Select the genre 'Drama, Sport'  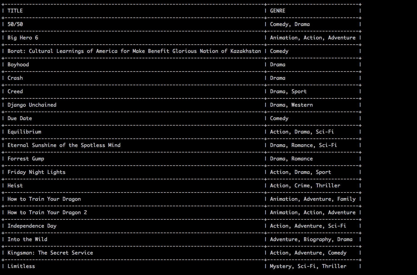tap(288, 91)
